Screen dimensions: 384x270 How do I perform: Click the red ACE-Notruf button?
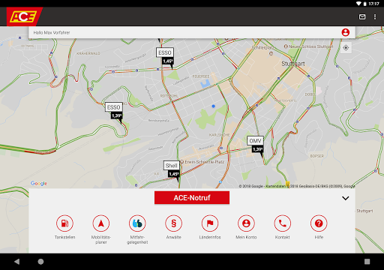click(192, 198)
